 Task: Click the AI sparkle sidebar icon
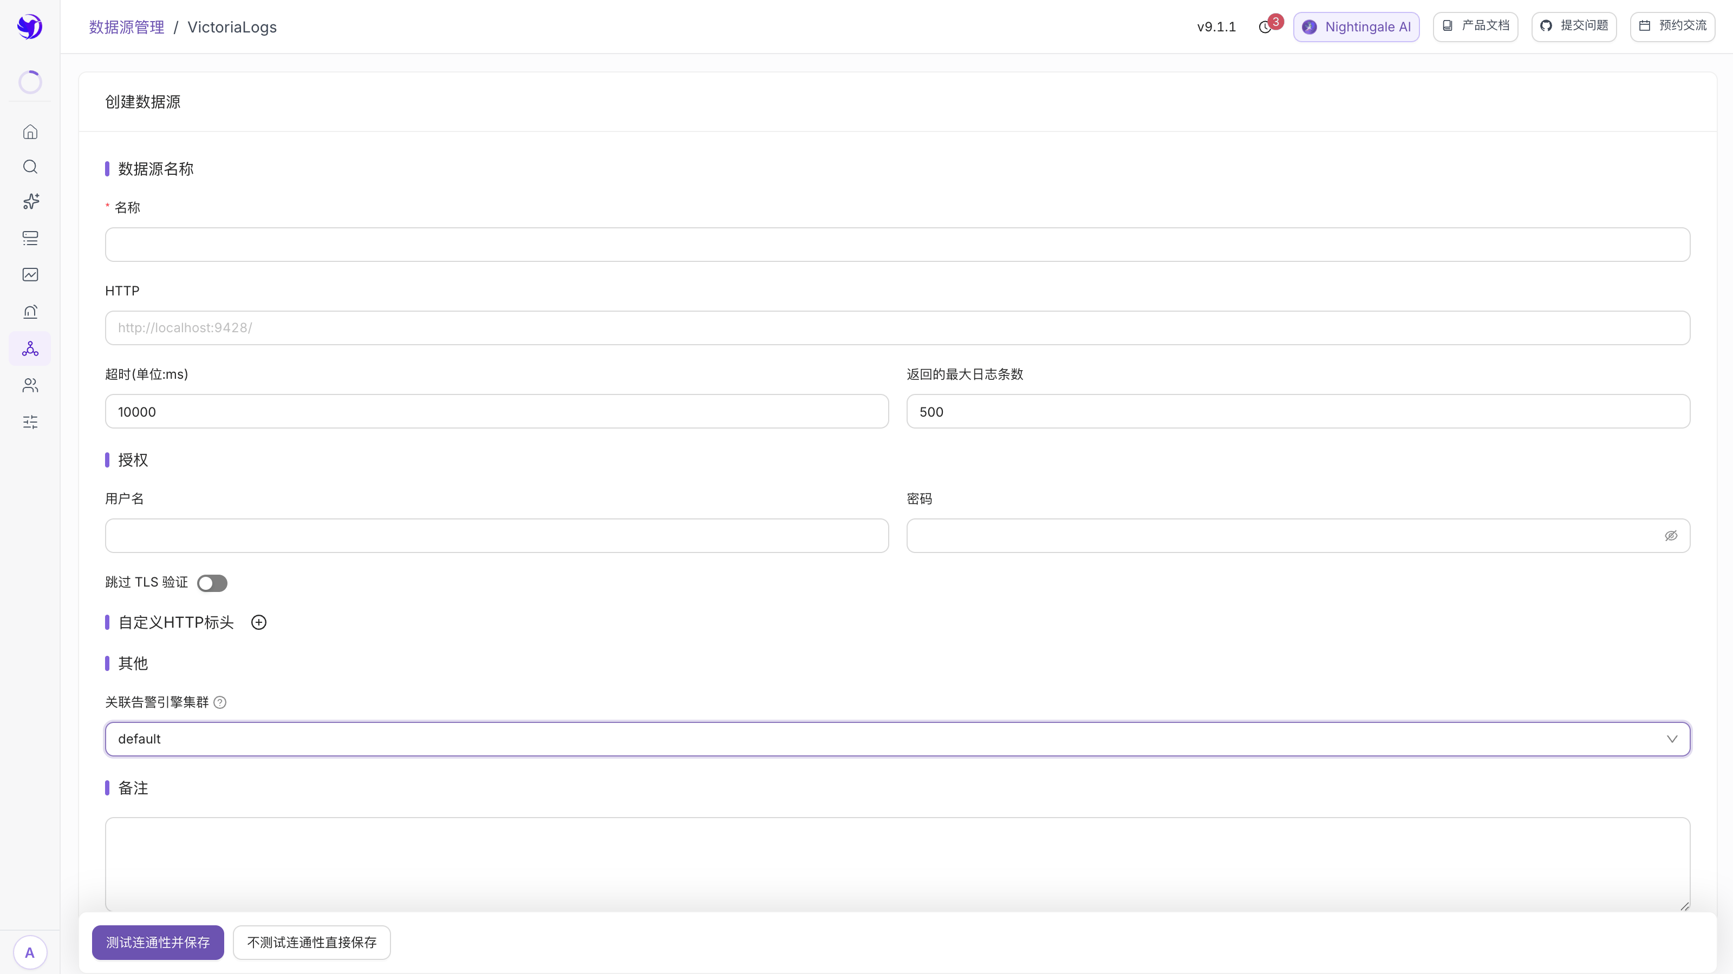coord(30,202)
